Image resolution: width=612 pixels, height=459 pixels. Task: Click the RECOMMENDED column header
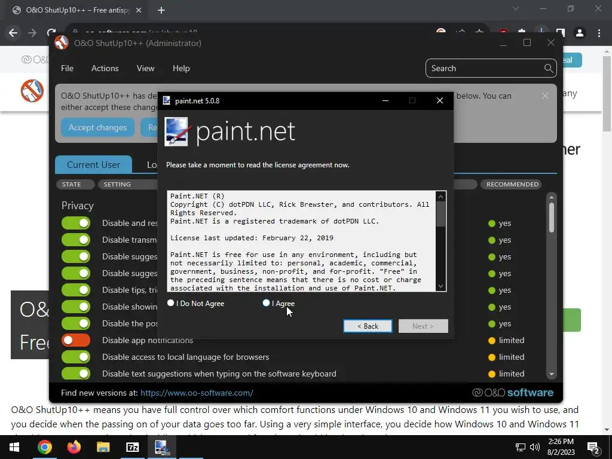[512, 184]
